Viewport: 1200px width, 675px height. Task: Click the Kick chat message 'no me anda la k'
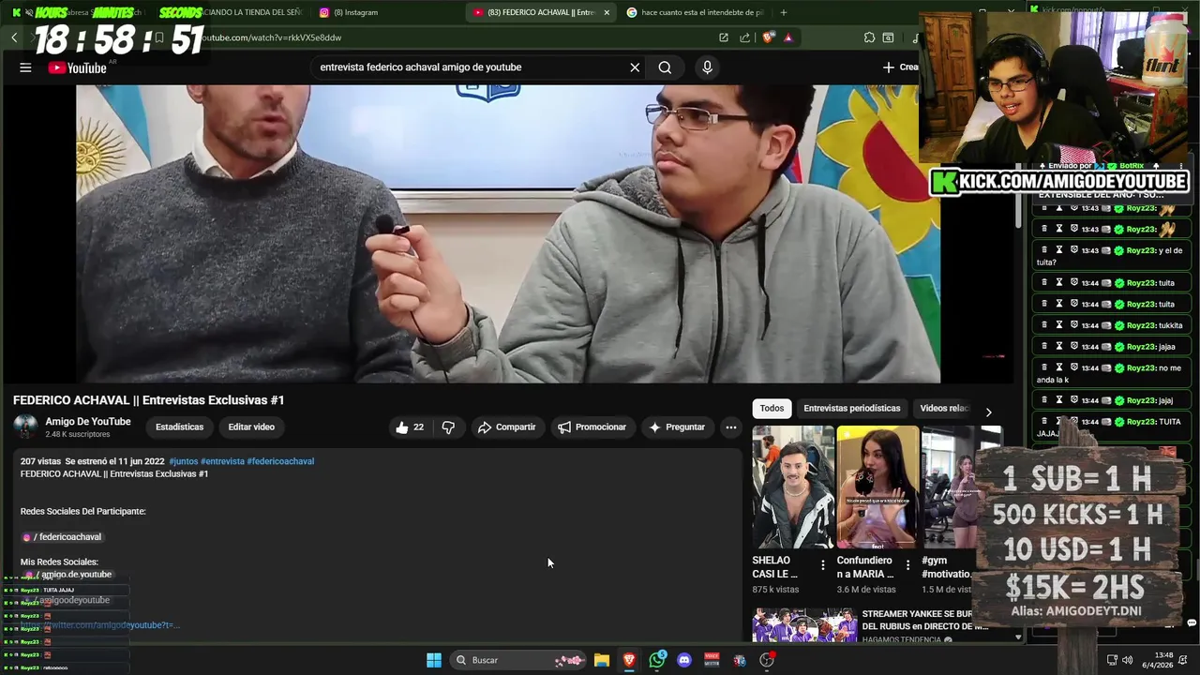pyautogui.click(x=1111, y=373)
